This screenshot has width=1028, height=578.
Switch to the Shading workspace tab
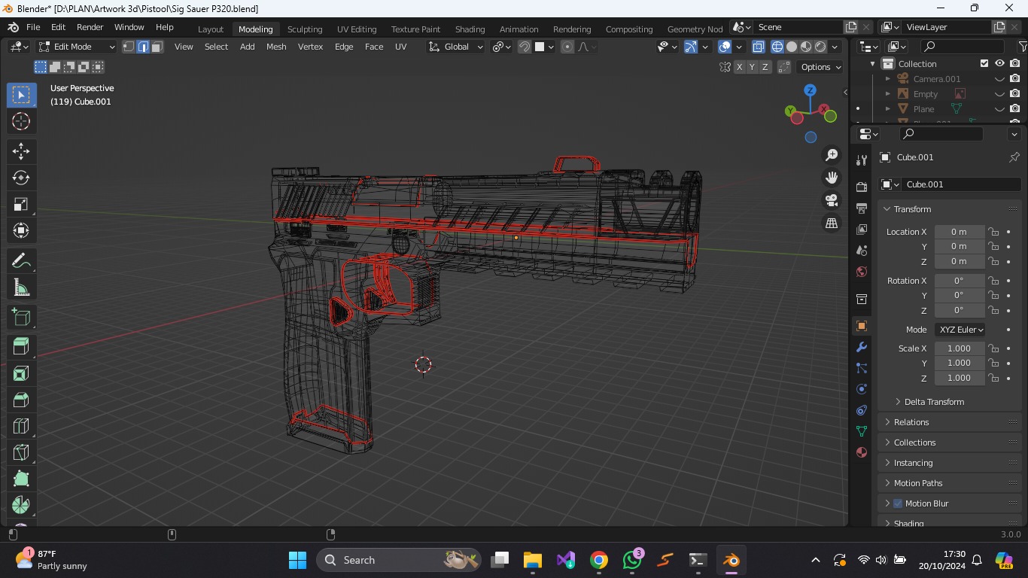pyautogui.click(x=470, y=29)
